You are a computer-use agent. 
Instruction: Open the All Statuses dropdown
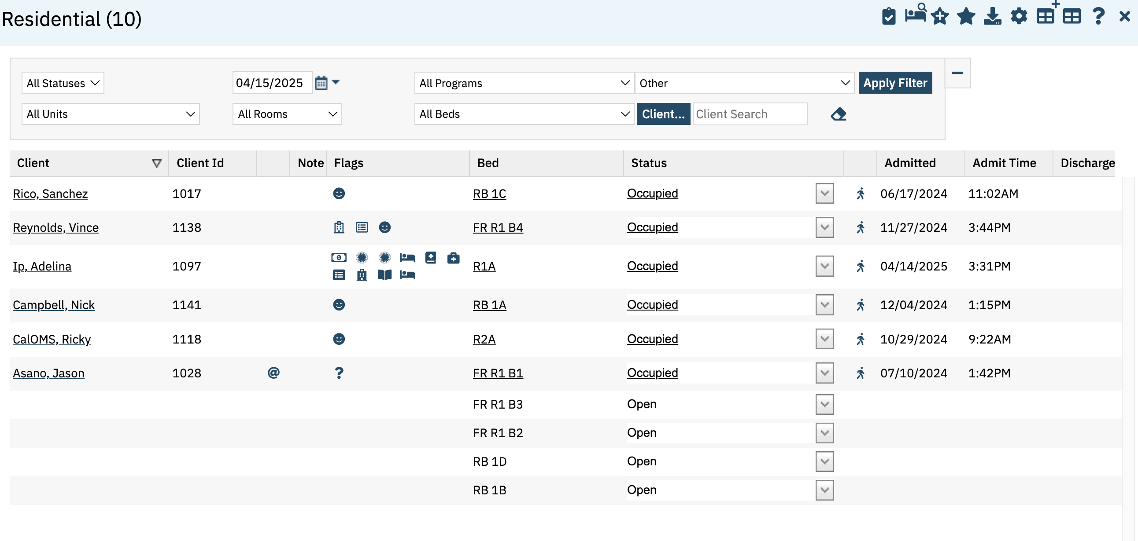(63, 83)
